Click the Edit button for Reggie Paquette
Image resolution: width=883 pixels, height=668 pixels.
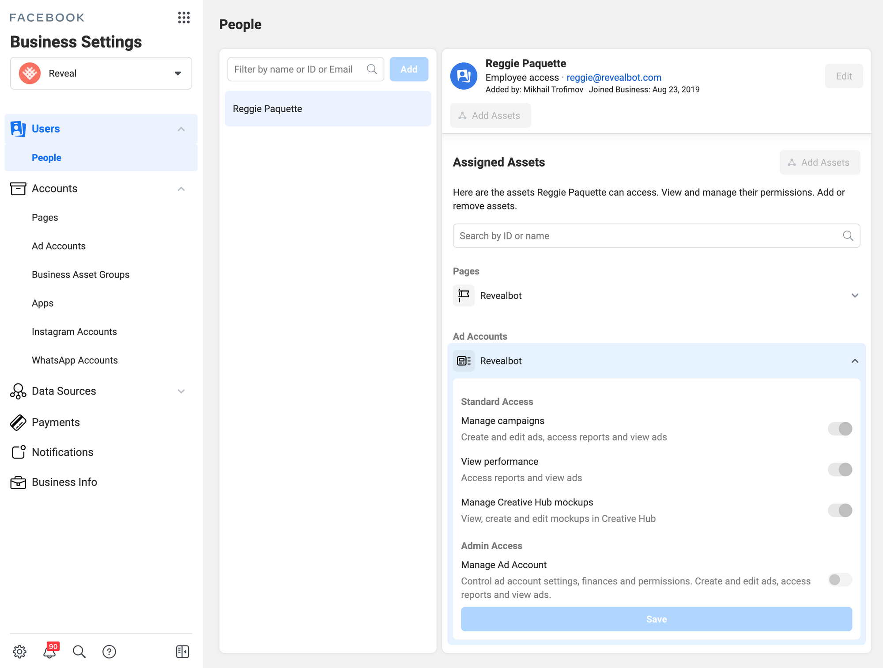pyautogui.click(x=844, y=76)
